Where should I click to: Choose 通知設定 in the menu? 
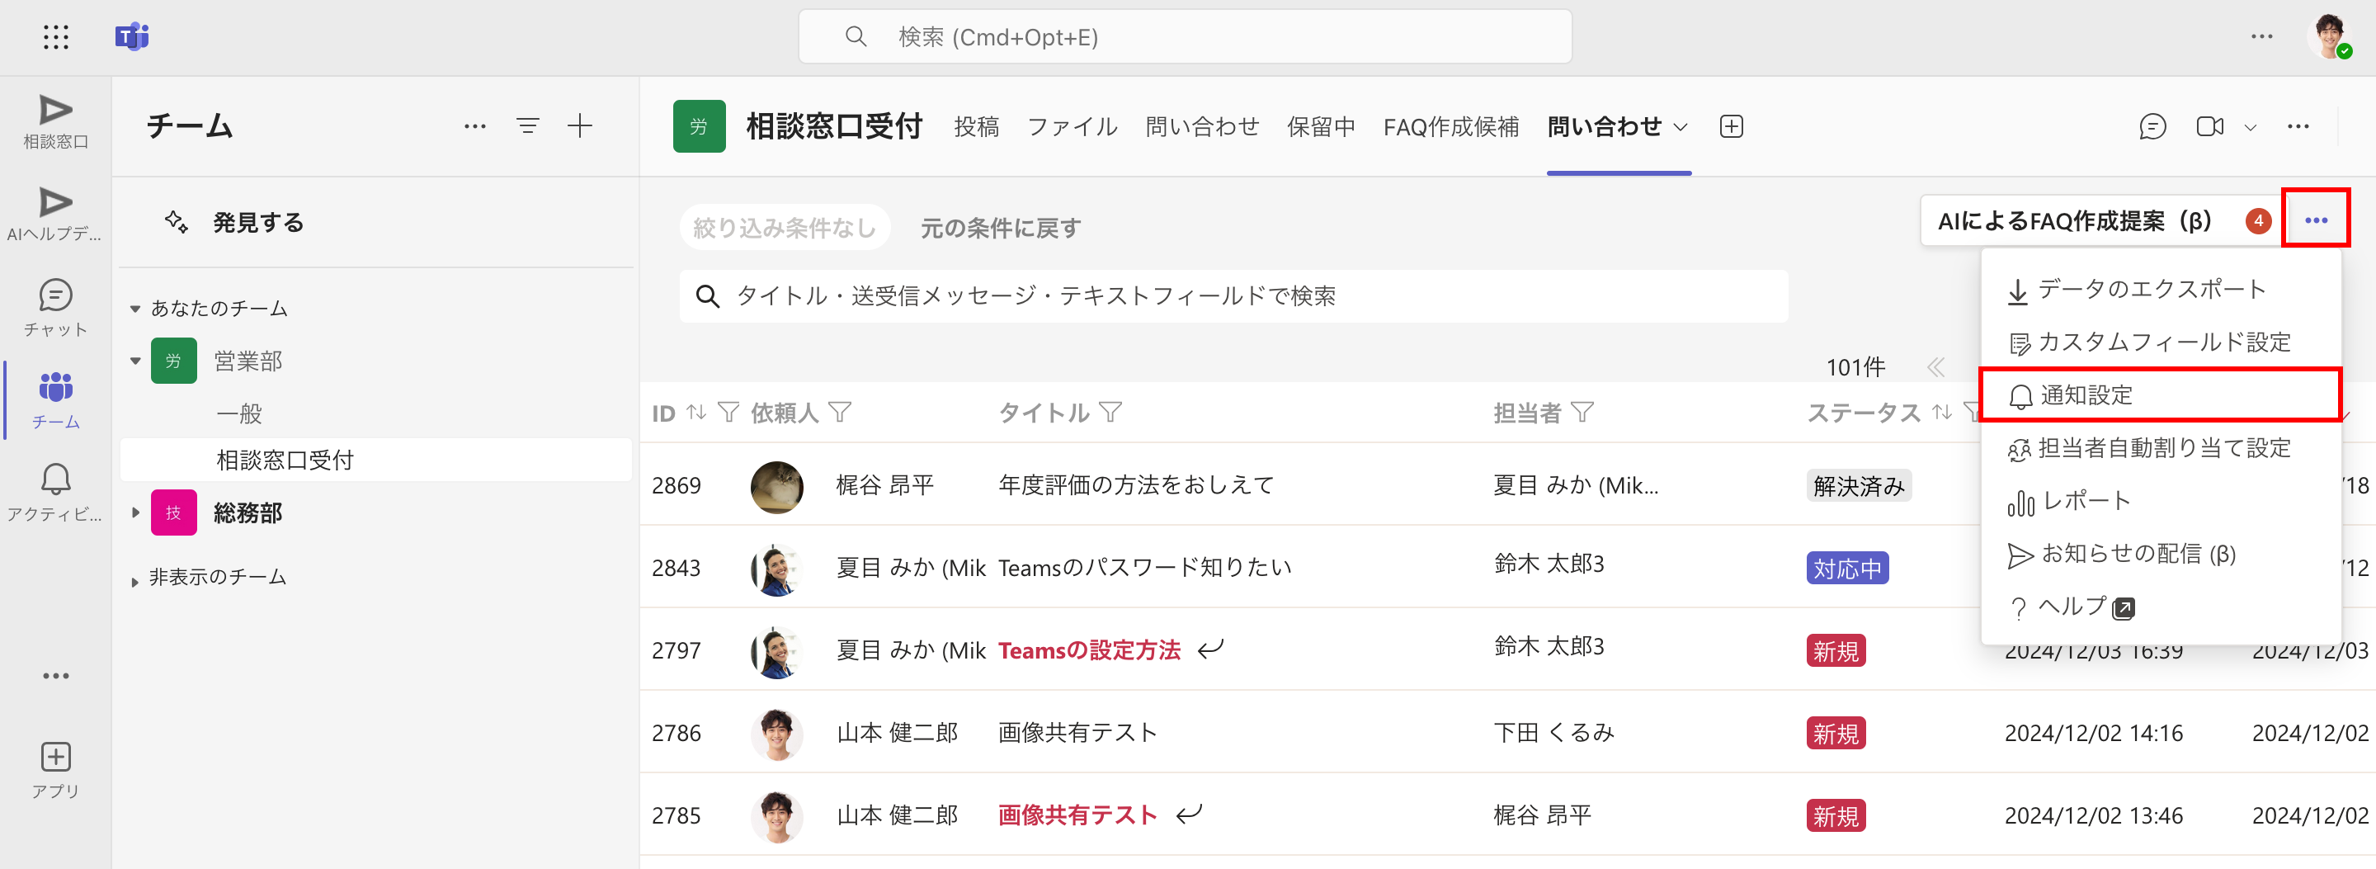[2160, 394]
